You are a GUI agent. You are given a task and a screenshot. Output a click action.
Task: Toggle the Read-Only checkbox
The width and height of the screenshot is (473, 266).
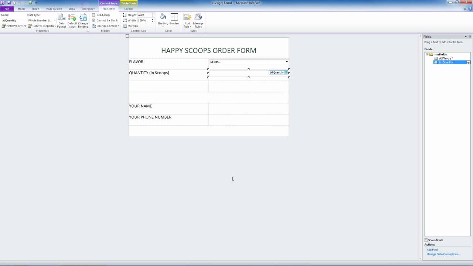tap(93, 15)
